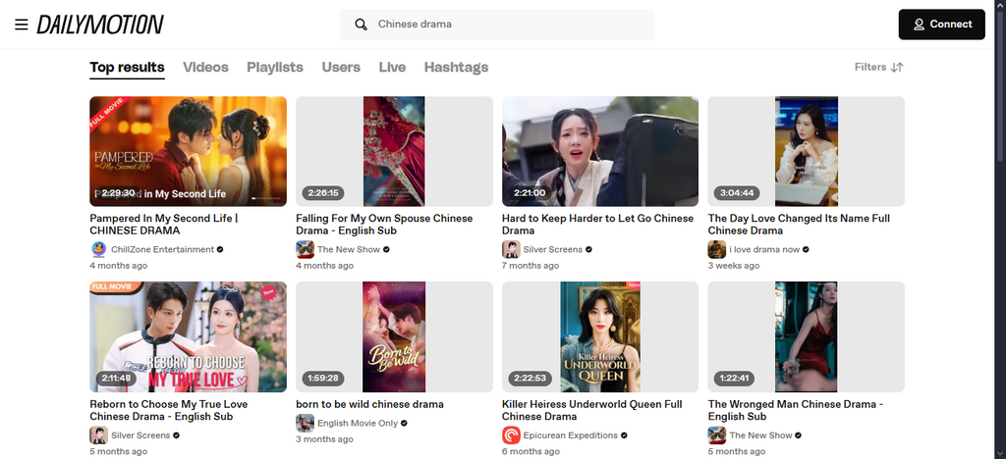1006x459 pixels.
Task: Switch to the Playlists tab
Action: 275,67
